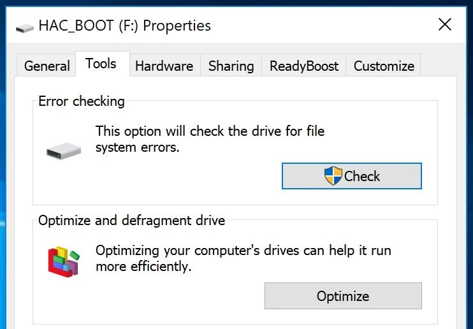Click the "Optimizing your computer's drives" description
This screenshot has height=329, width=473.
click(x=243, y=258)
